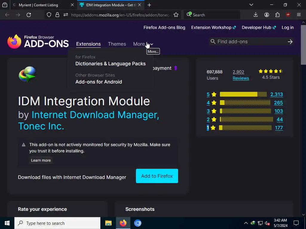
Task: Open 265 four-star reviews count
Action: click(278, 103)
